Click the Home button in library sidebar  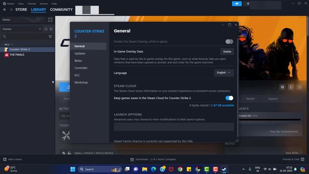click(24, 19)
